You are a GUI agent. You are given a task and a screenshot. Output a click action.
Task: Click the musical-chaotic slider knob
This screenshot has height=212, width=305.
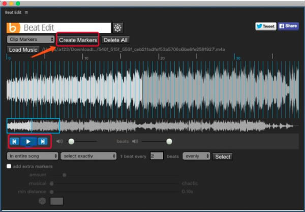(52, 184)
